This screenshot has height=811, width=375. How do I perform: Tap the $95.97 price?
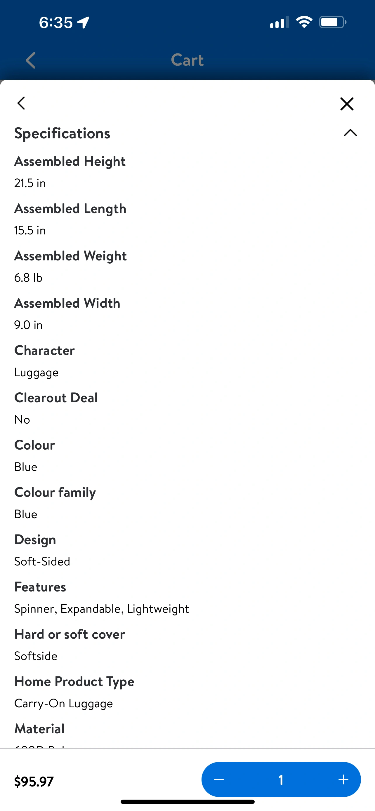coord(34,782)
